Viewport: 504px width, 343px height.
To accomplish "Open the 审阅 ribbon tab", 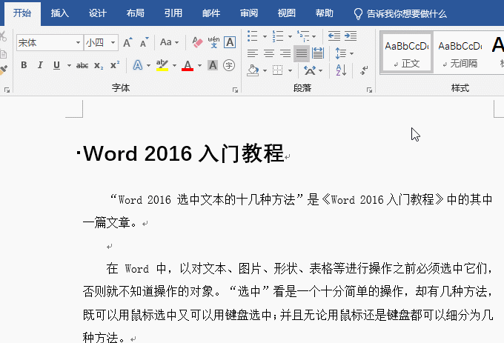I will 249,13.
